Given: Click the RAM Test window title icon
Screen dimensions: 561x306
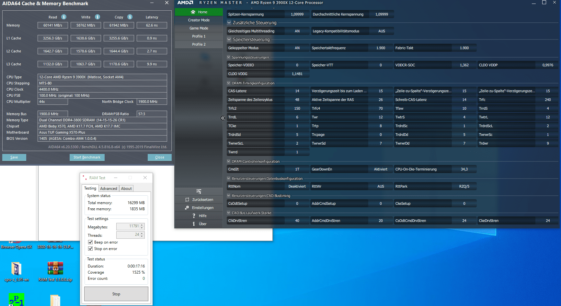Looking at the screenshot, I should pyautogui.click(x=85, y=178).
